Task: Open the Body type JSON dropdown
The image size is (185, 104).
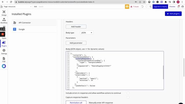Action: click(x=87, y=33)
